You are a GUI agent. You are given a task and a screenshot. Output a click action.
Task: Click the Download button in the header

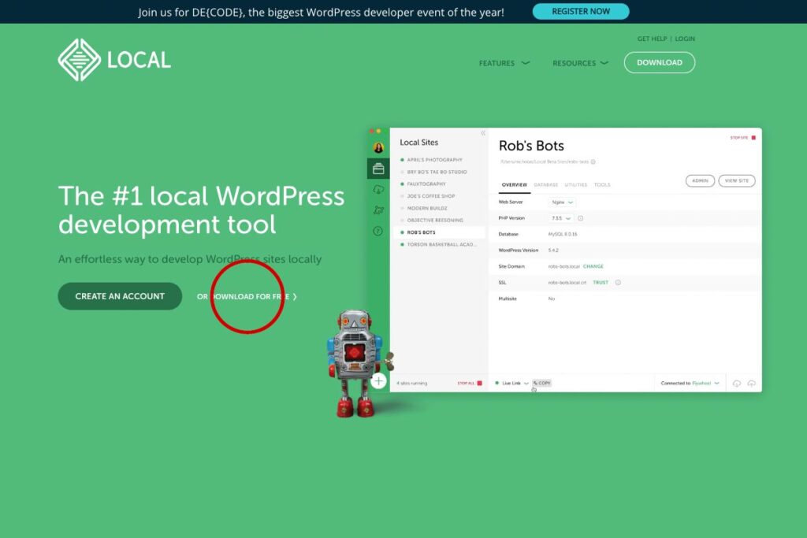[x=660, y=63]
